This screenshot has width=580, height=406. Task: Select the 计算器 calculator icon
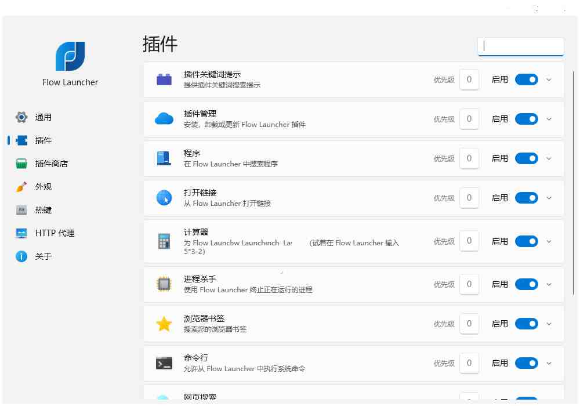[164, 241]
